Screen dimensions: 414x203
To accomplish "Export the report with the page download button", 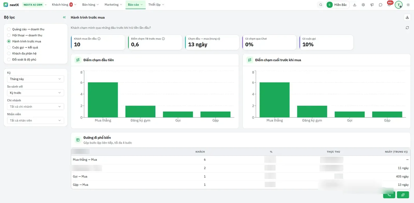I will click(x=407, y=17).
